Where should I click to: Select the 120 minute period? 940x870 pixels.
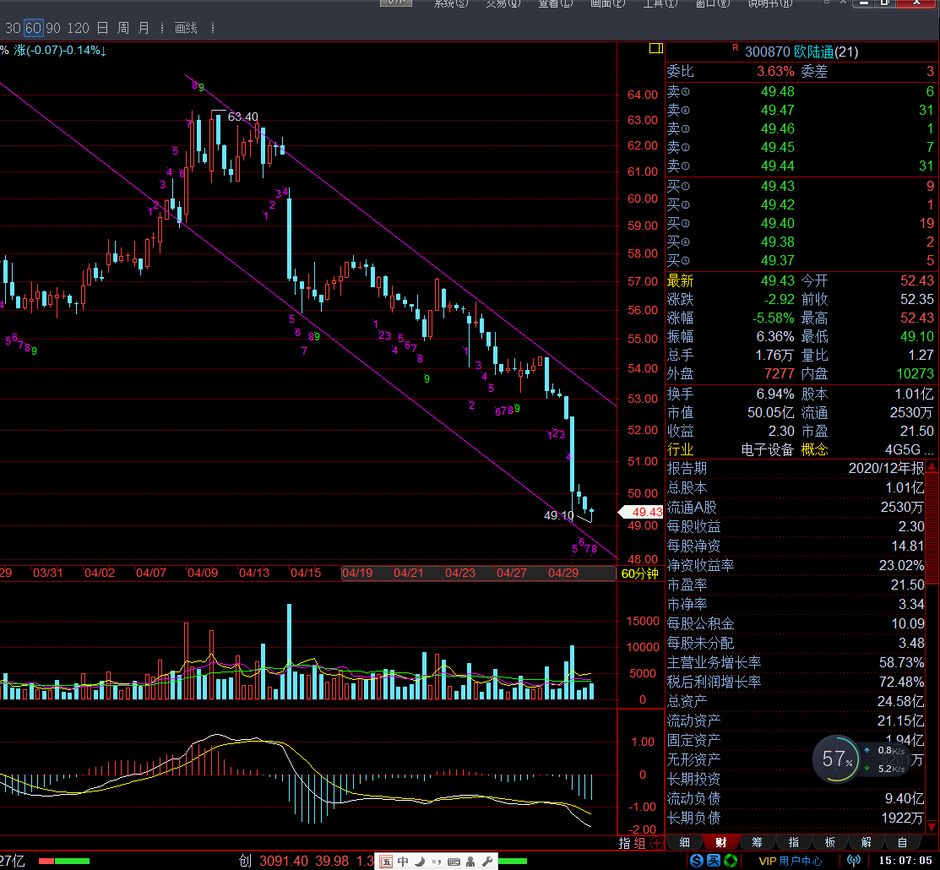coord(78,28)
